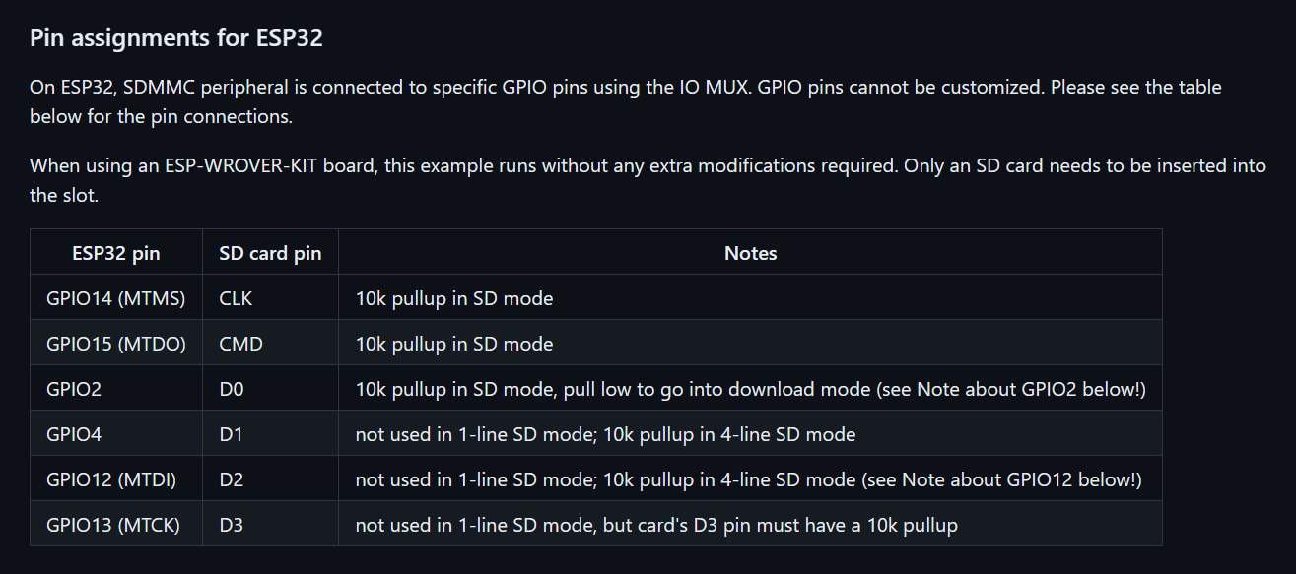Click the CMD pin cell
1296x574 pixels.
[240, 344]
